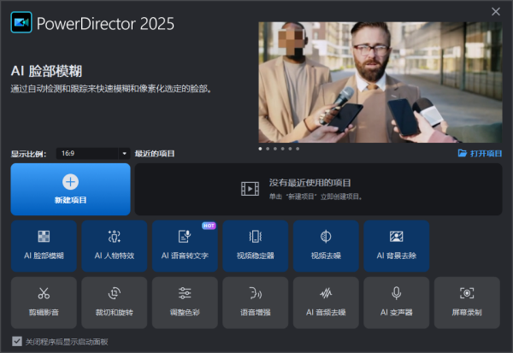Click the face blur description sentence
Screen dimensions: 513x353
coord(111,89)
